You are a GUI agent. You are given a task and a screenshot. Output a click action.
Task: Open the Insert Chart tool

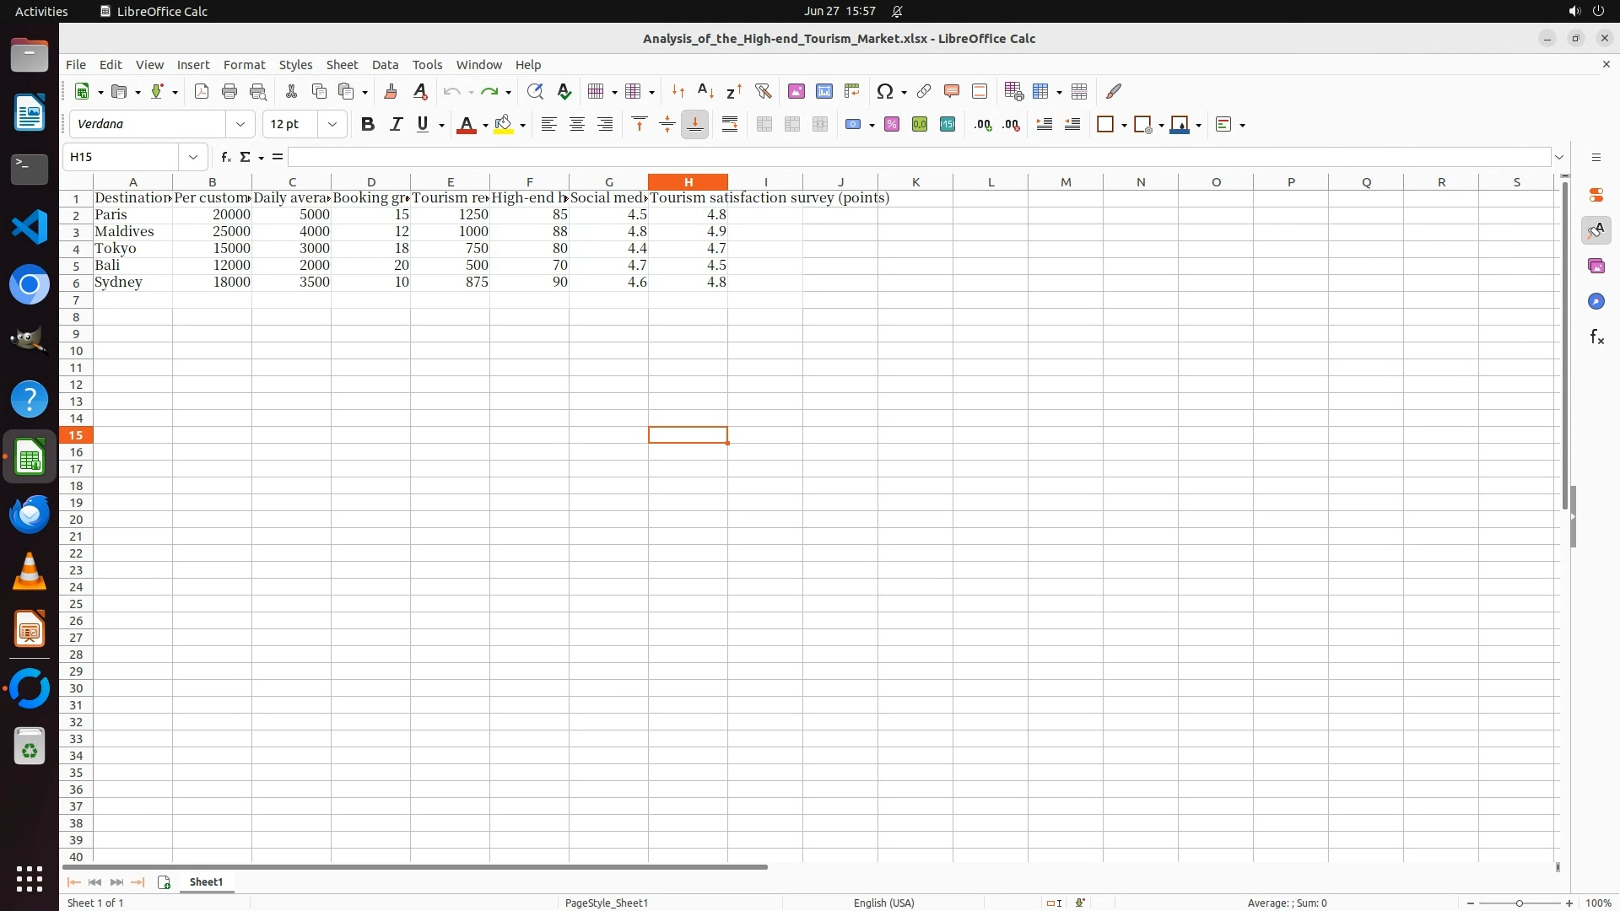[x=824, y=91]
